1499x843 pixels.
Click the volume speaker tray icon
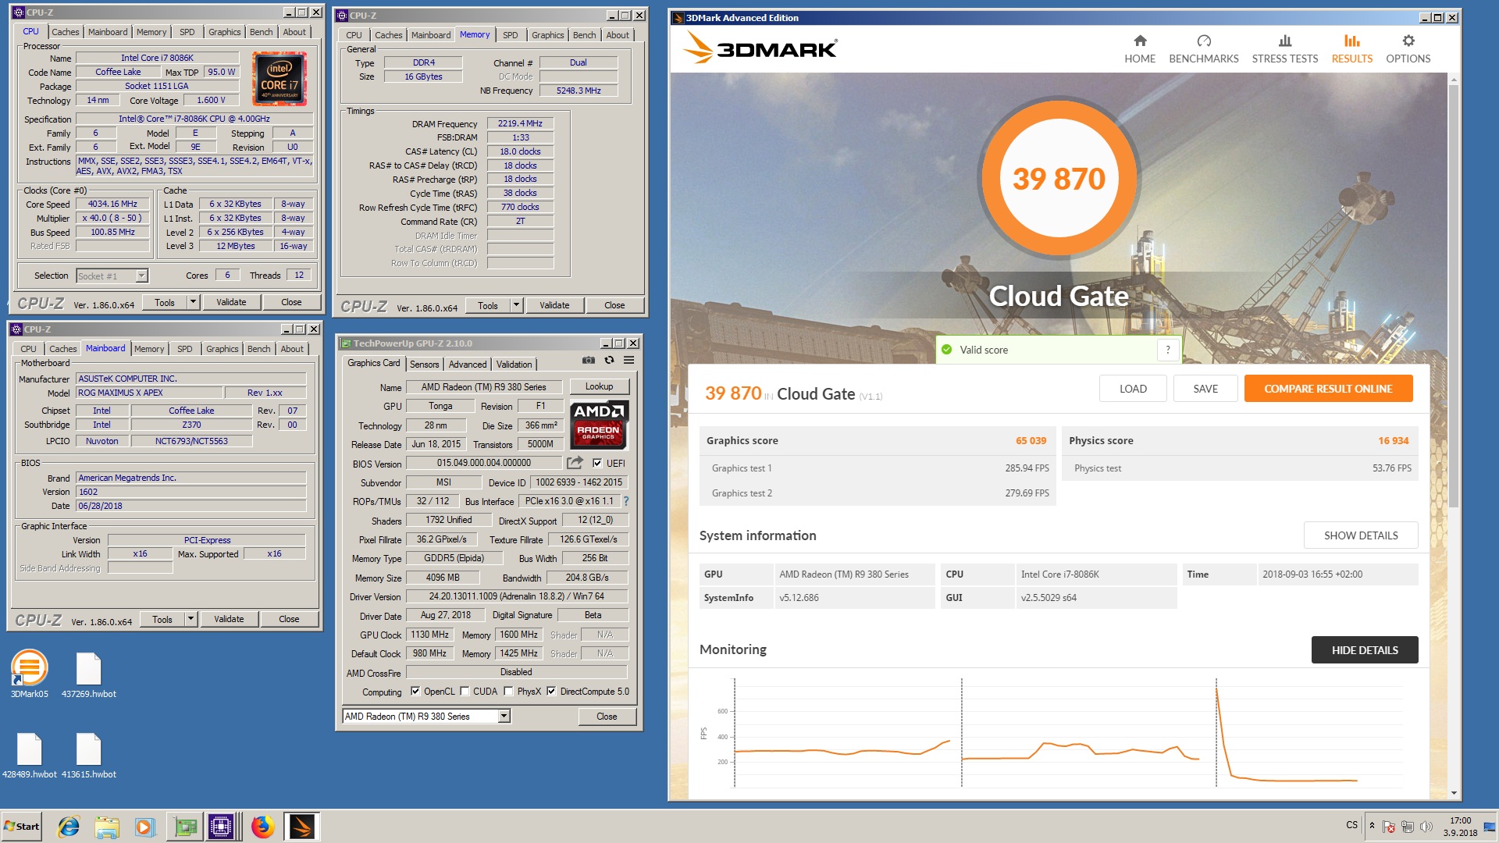1426,827
